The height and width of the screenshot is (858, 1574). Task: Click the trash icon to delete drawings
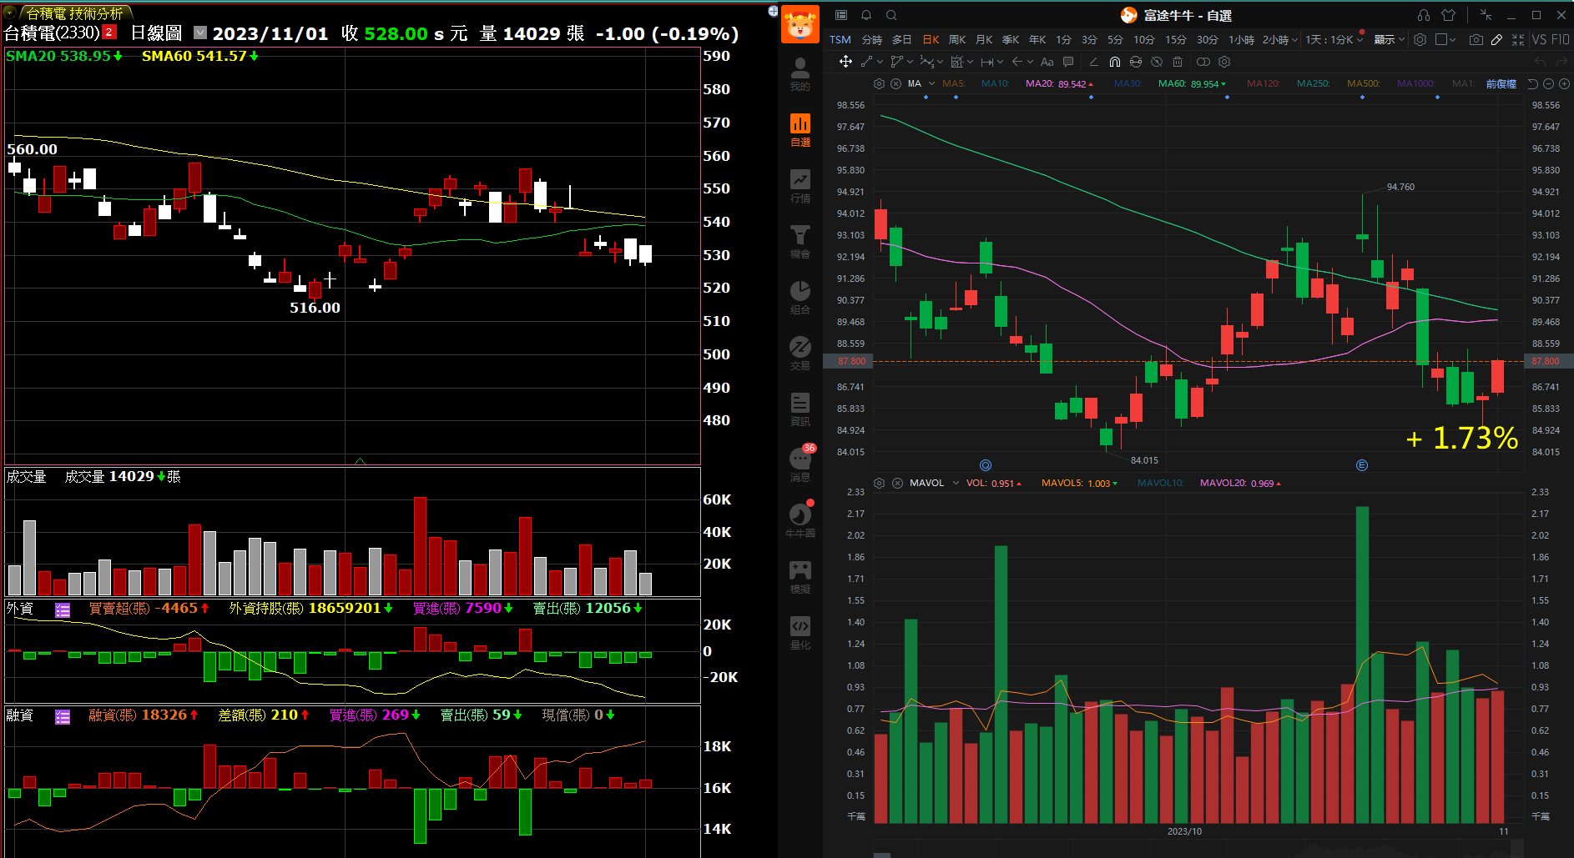point(1178,62)
